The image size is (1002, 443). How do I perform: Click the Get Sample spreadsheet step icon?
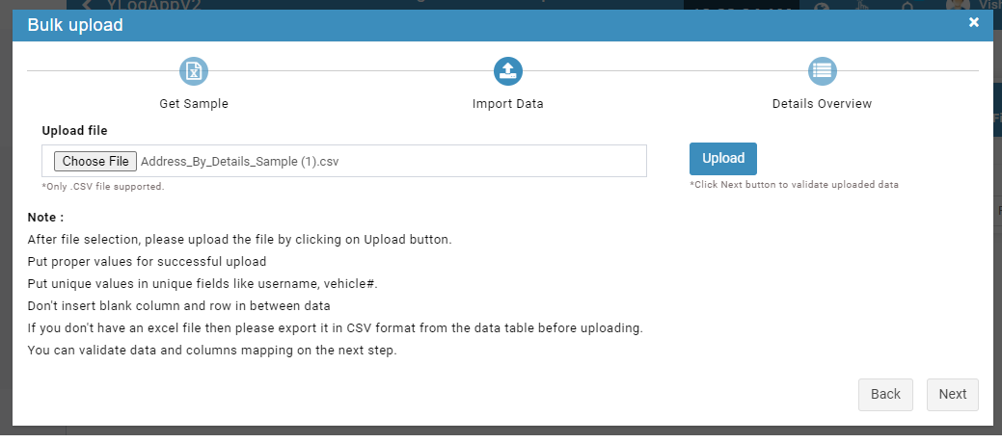coord(194,71)
